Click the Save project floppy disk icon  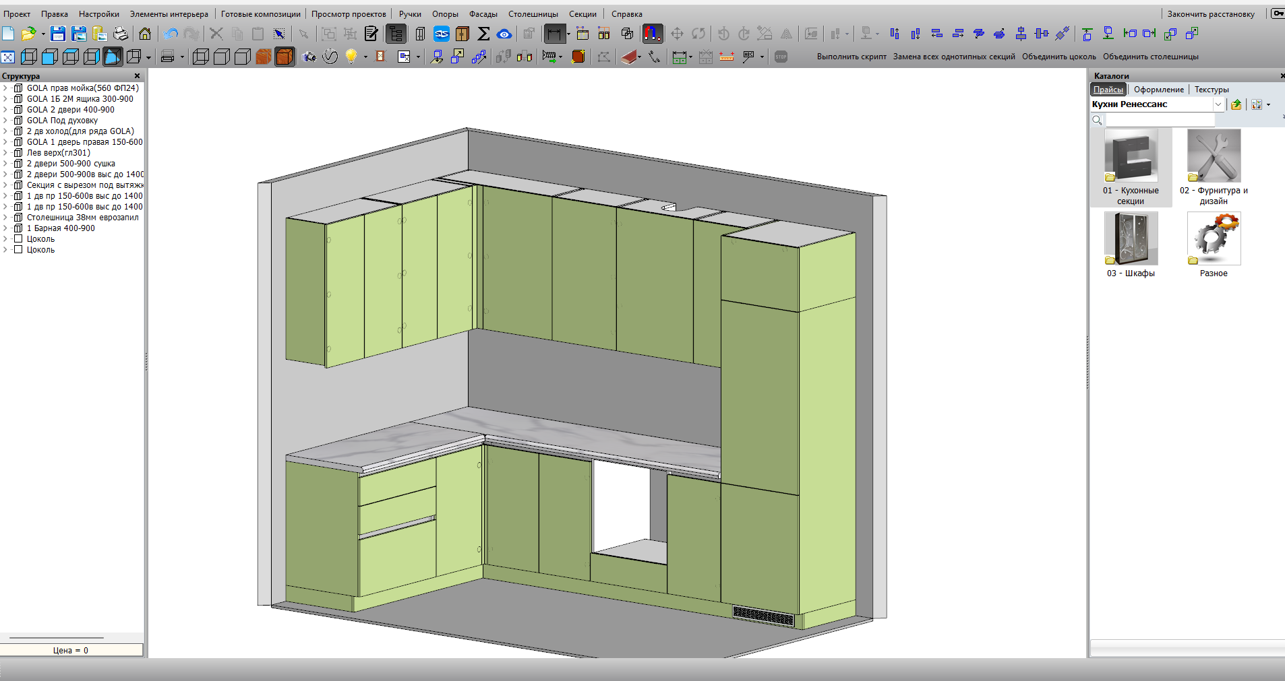[58, 34]
